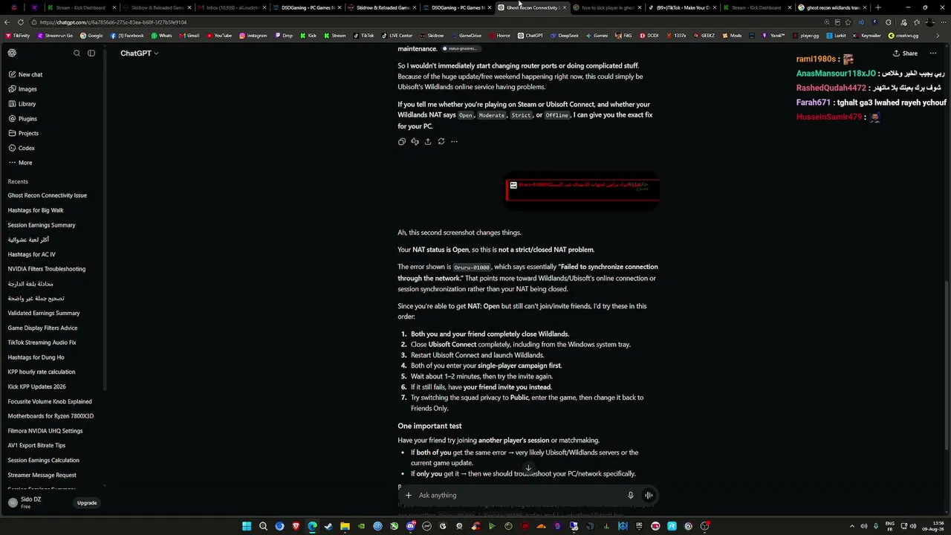Screen dimensions: 951x535
Task: Open DeepSeek bookmark
Action: coord(565,36)
